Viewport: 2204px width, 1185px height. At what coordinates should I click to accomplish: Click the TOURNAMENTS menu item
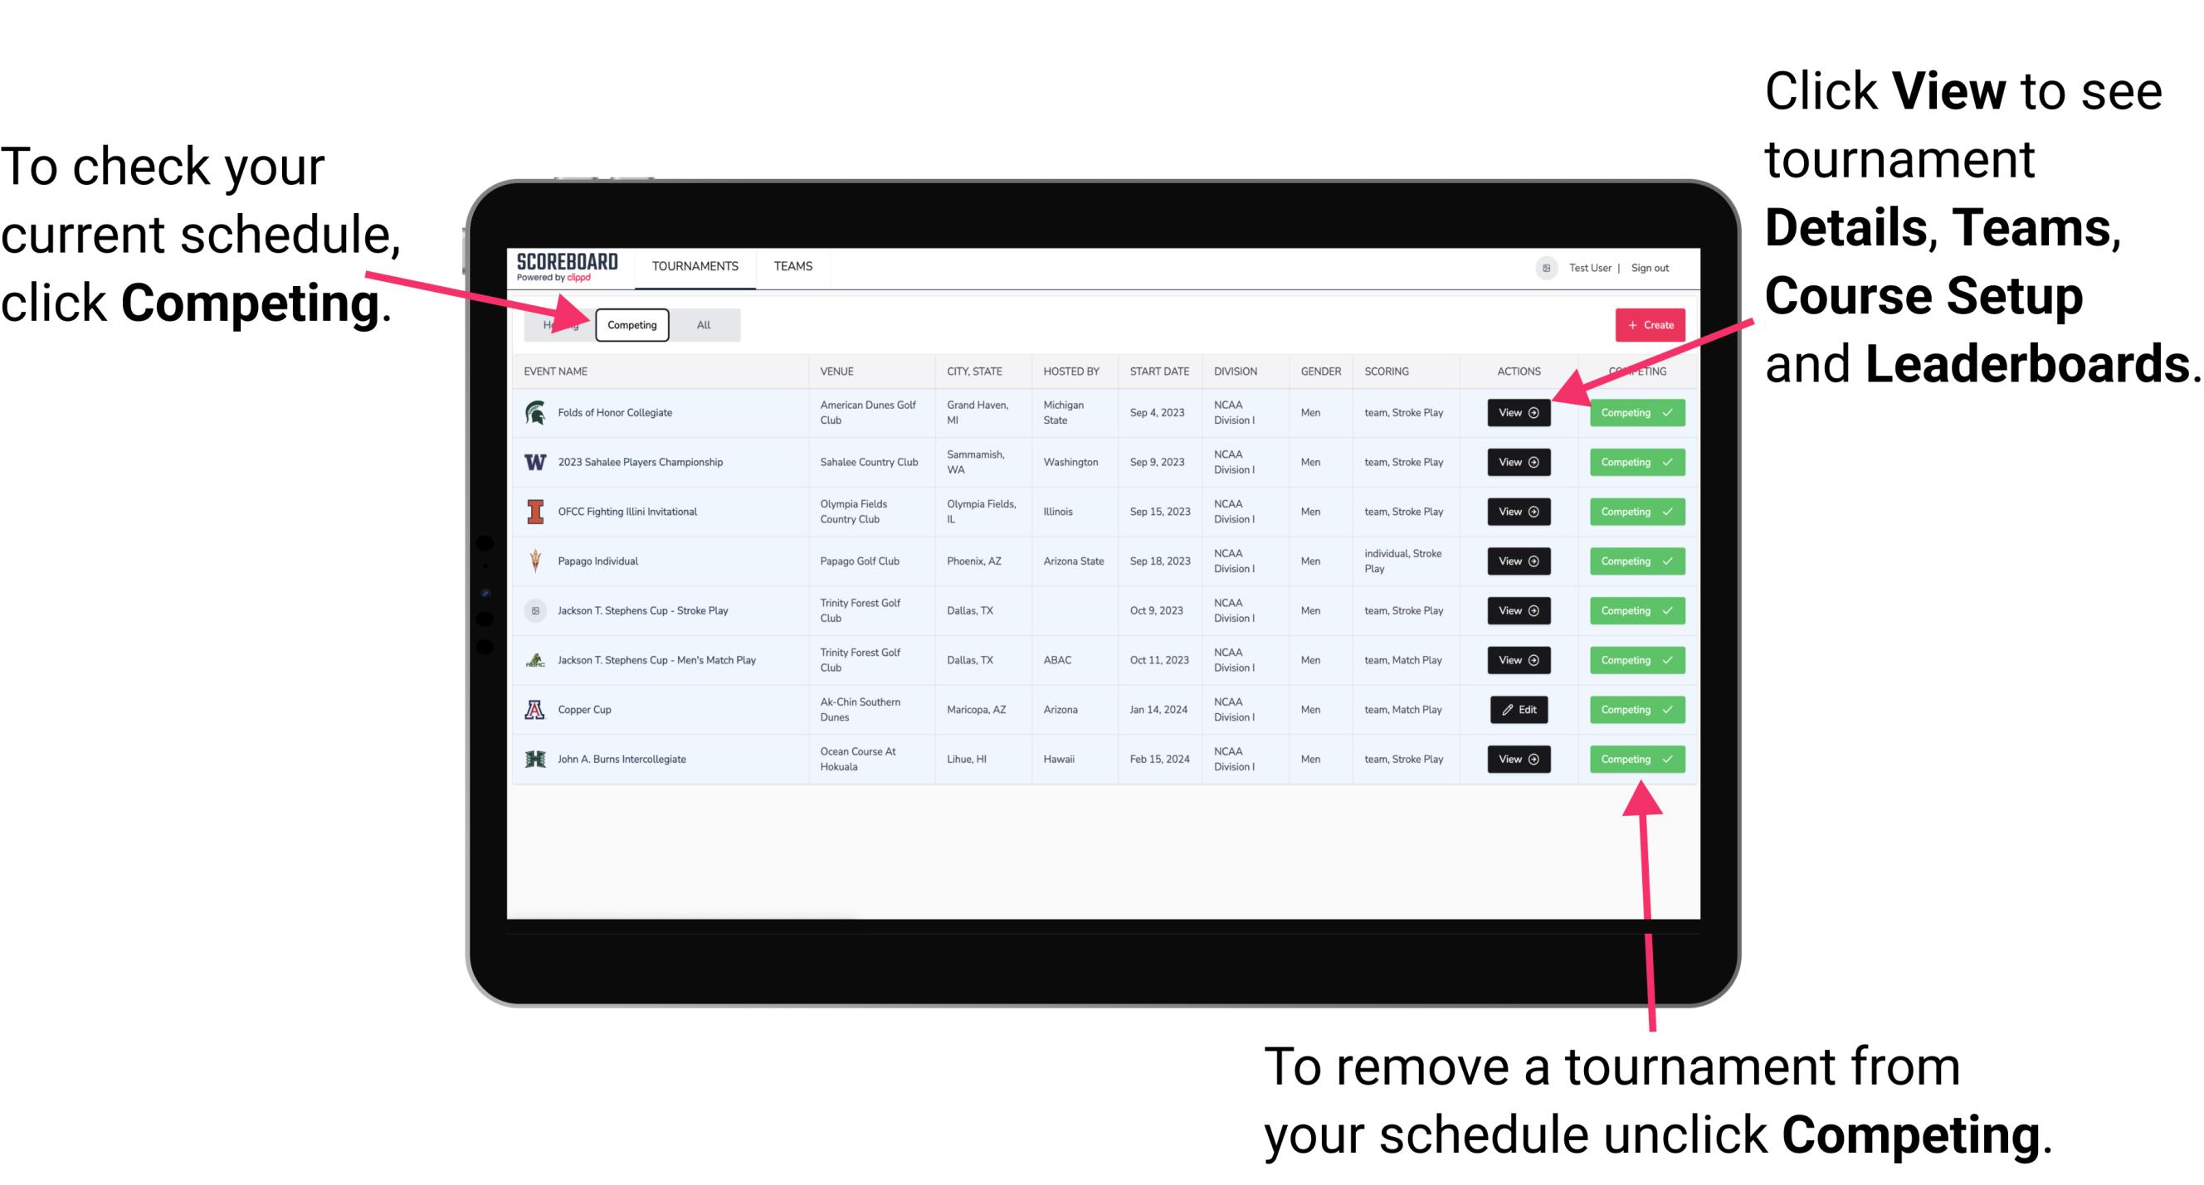point(696,267)
